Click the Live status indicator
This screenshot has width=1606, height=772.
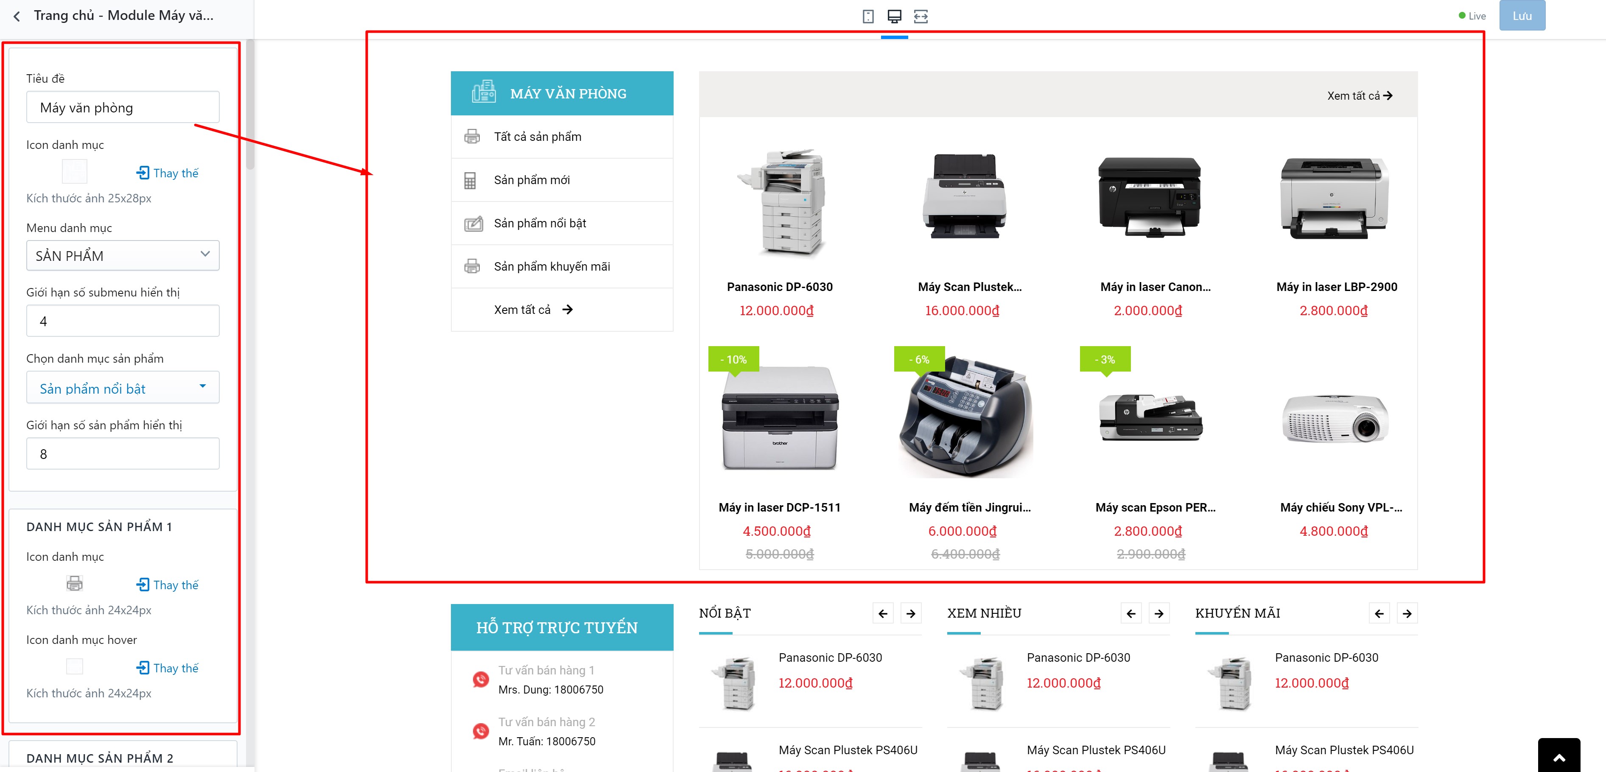point(1472,16)
